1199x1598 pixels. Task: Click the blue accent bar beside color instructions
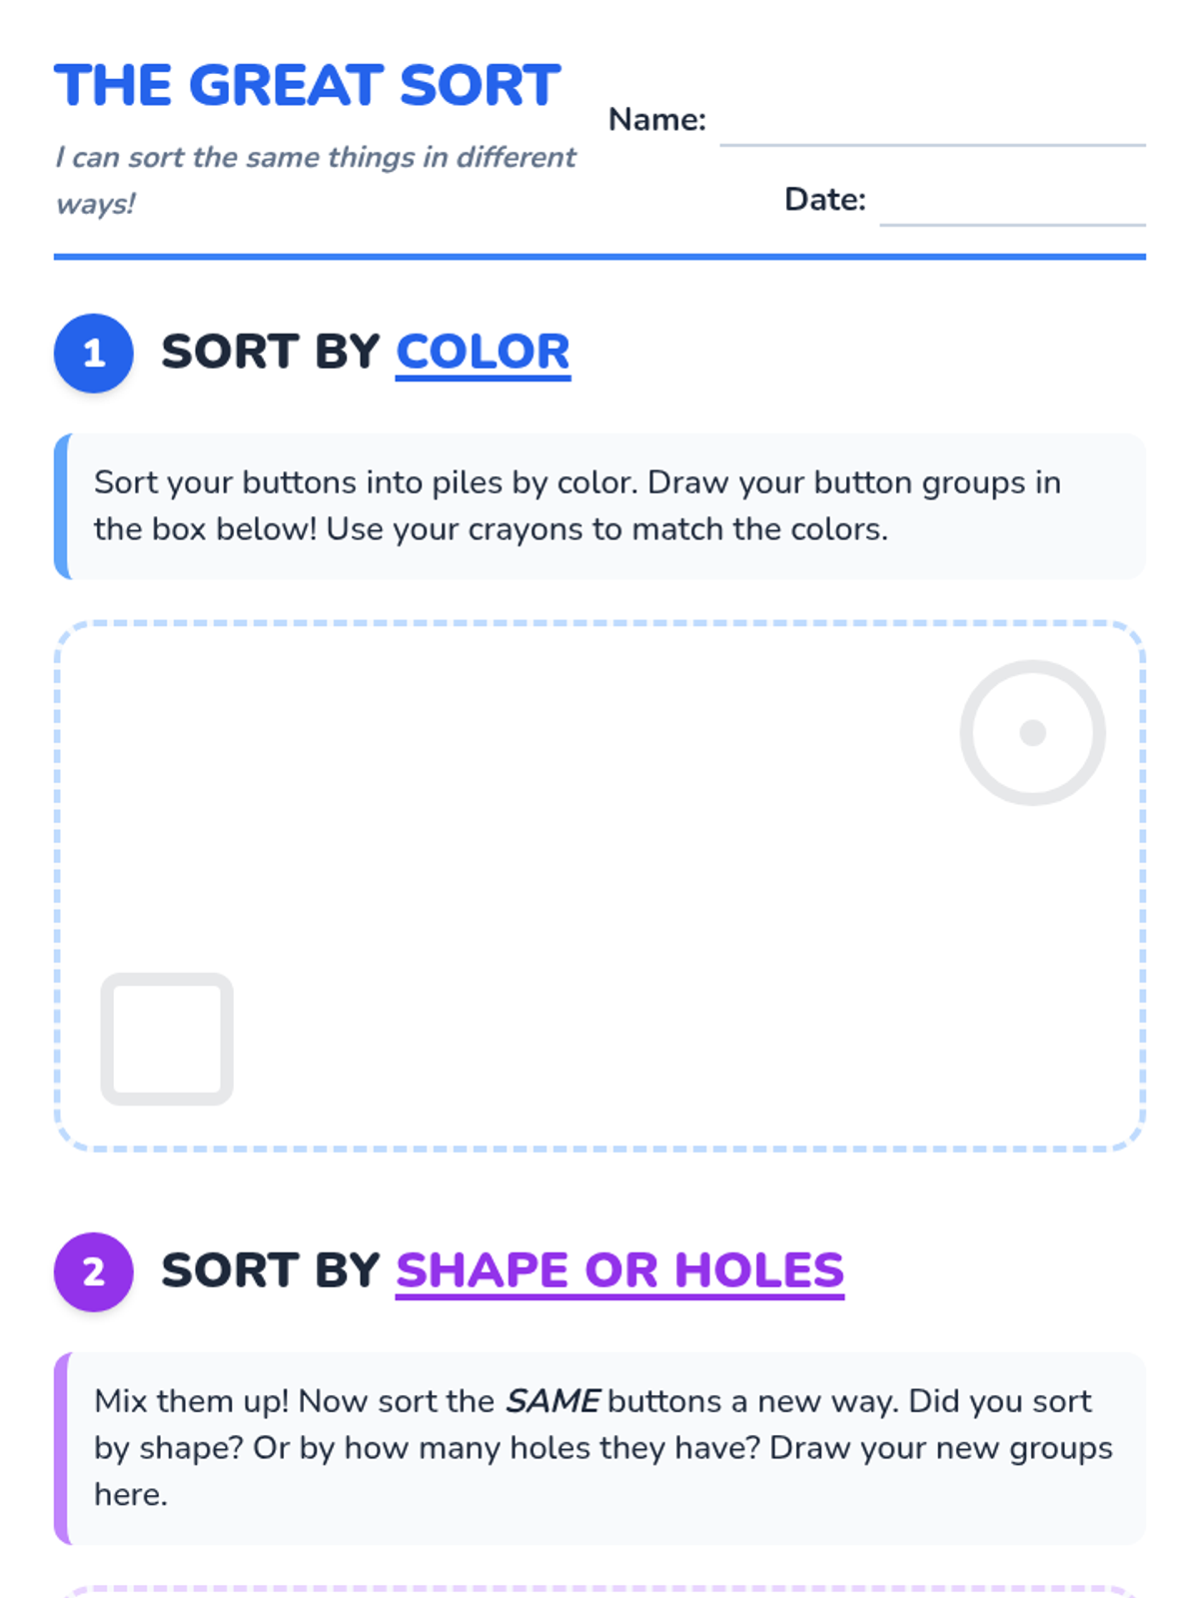62,505
